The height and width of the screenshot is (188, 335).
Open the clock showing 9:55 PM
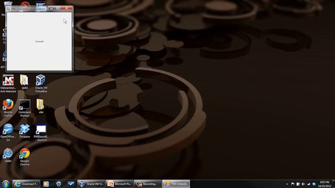[x=325, y=184]
